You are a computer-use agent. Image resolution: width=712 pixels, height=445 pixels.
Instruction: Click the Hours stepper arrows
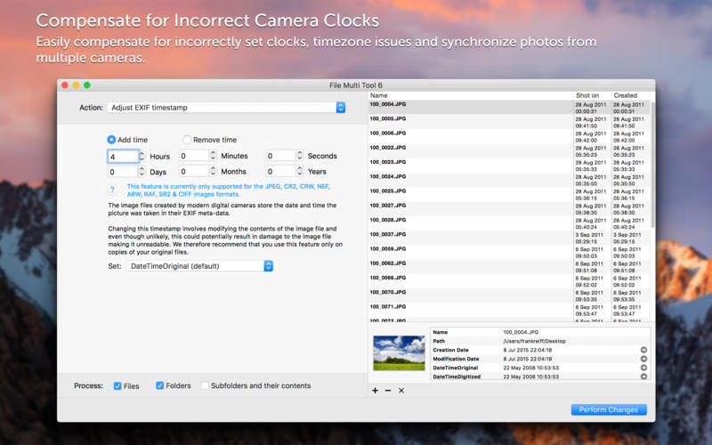(x=142, y=157)
